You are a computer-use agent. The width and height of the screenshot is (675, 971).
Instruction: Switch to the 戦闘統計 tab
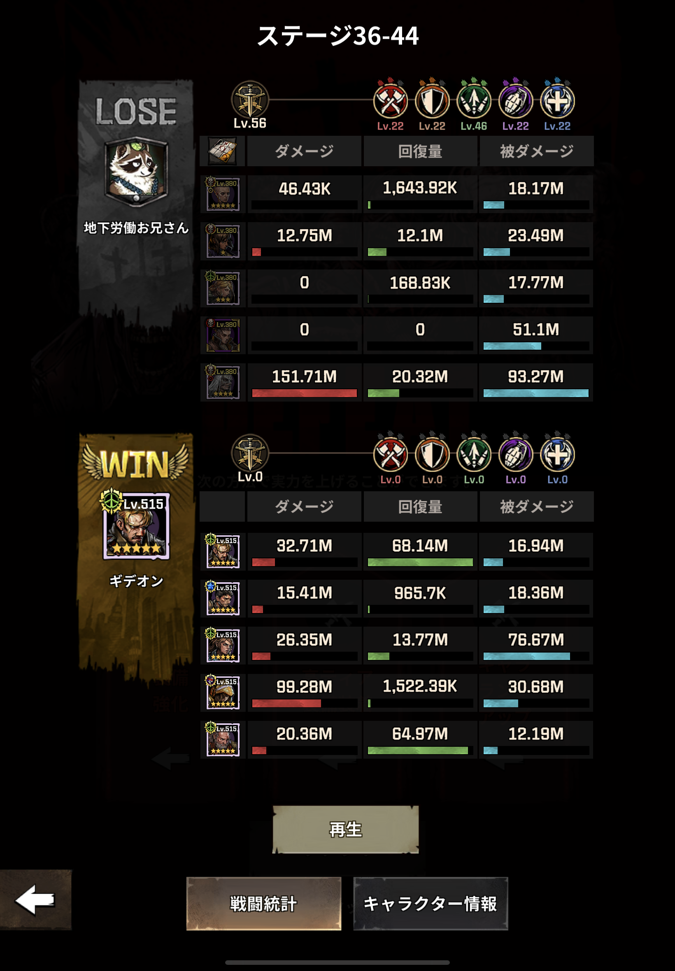coord(263,904)
